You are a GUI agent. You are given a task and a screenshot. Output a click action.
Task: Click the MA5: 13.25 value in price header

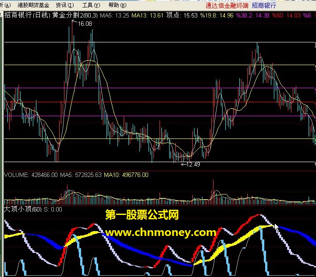coord(114,15)
